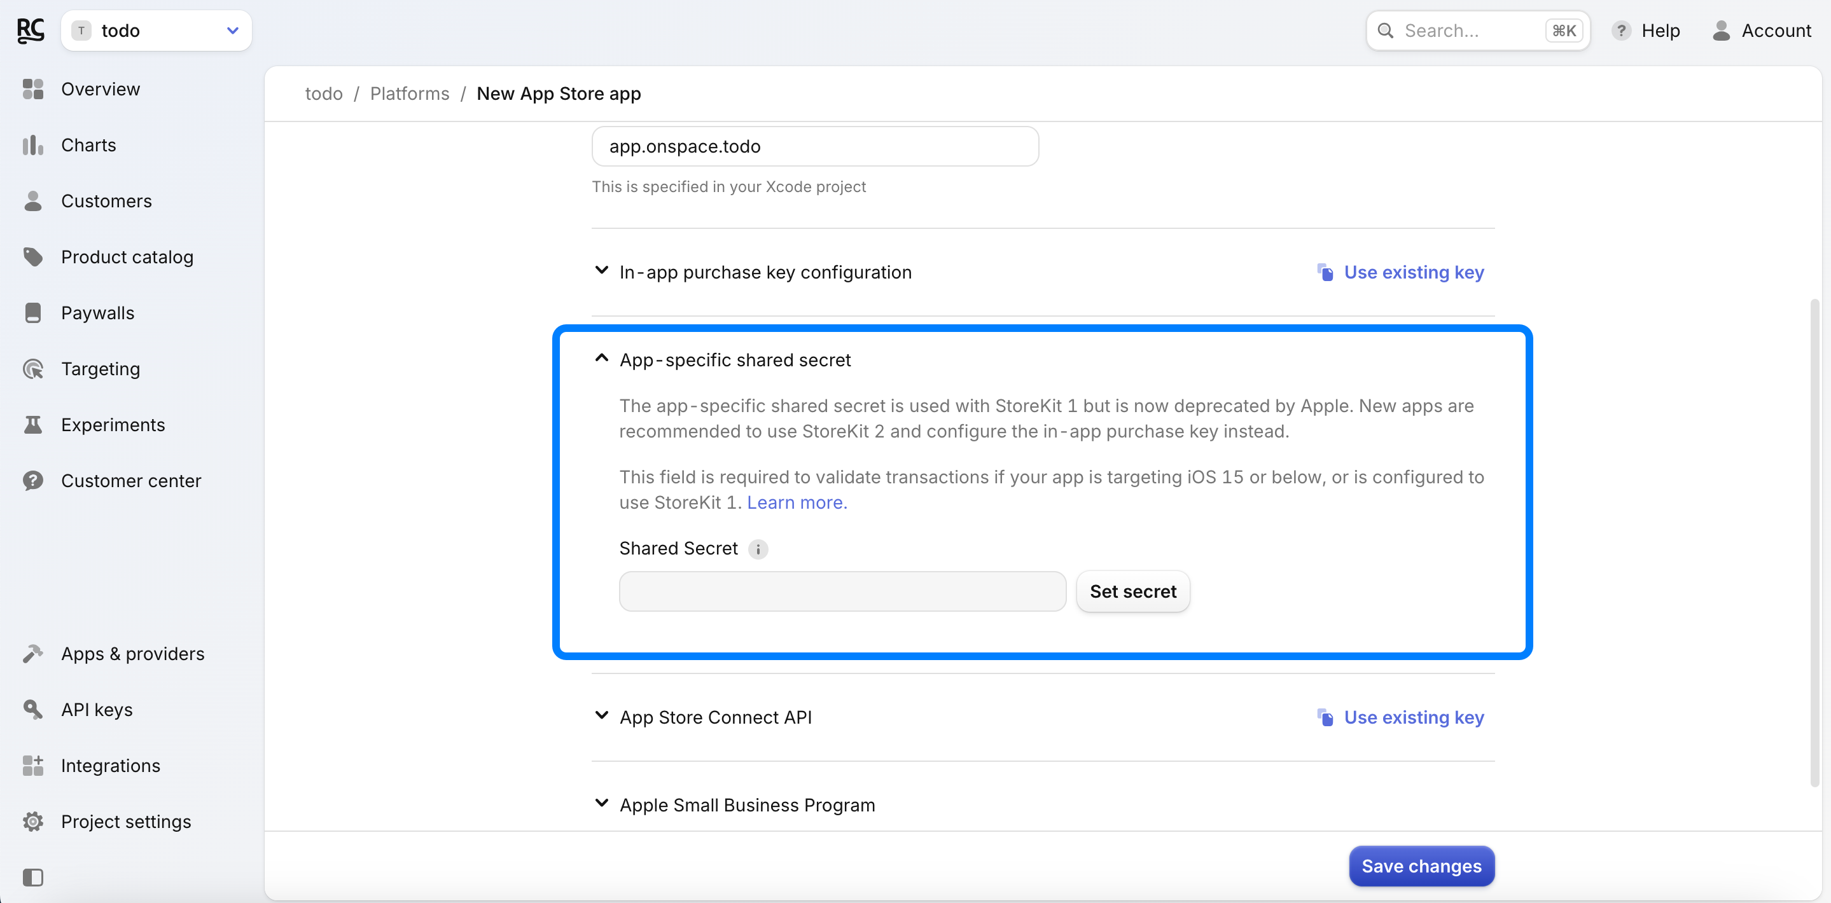Click the API keys key icon

[32, 709]
